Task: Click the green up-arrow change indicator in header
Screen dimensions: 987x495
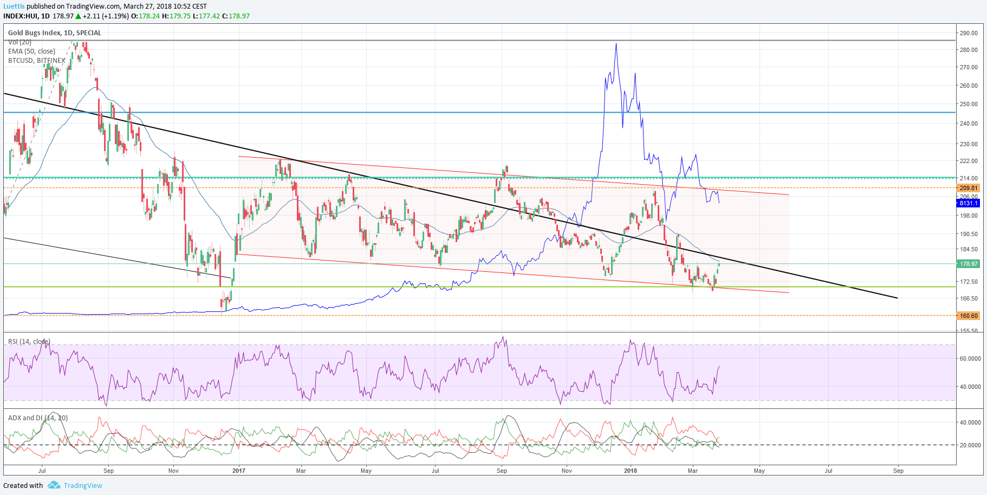Action: 79,16
